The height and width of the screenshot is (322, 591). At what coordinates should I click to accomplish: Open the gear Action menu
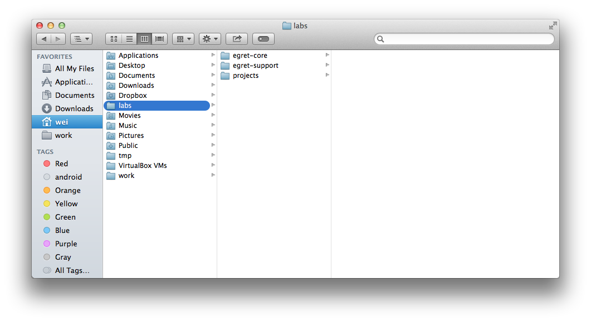click(210, 39)
